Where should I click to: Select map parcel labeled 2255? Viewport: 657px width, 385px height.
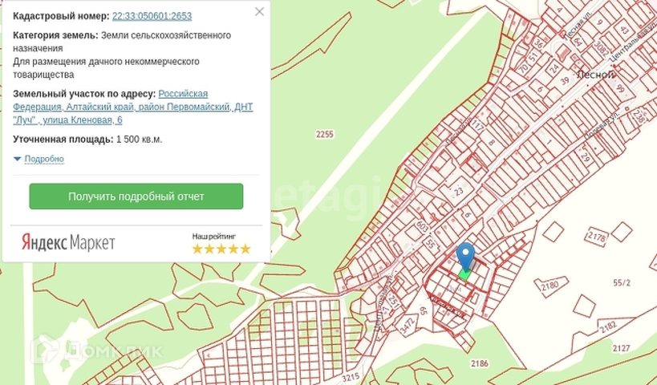(325, 134)
